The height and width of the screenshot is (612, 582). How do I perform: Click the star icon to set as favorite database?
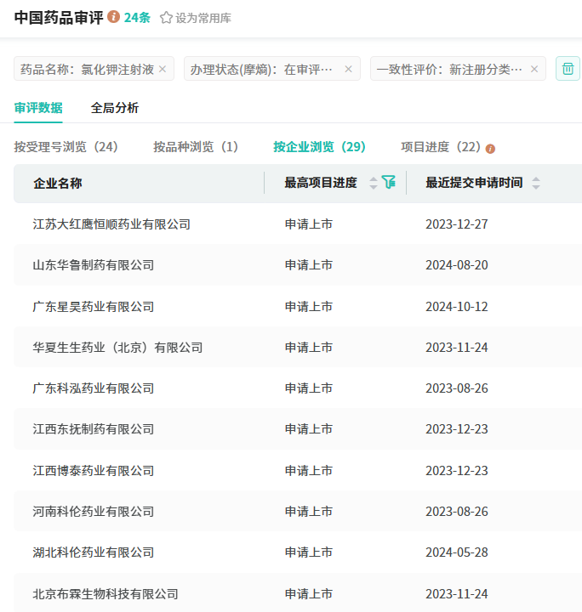coord(166,18)
